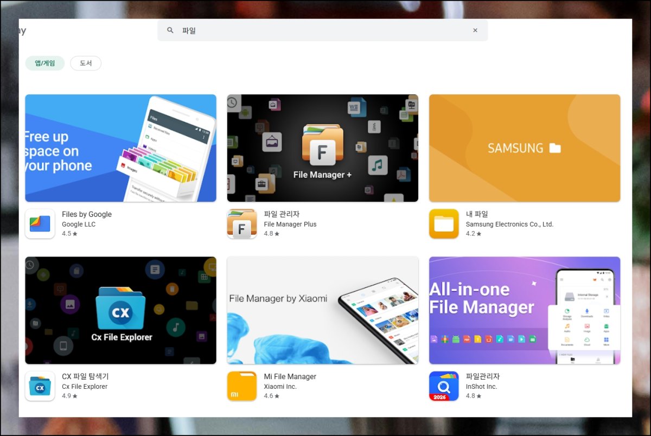This screenshot has width=651, height=436.
Task: Click the Files by Google title
Action: coord(87,214)
